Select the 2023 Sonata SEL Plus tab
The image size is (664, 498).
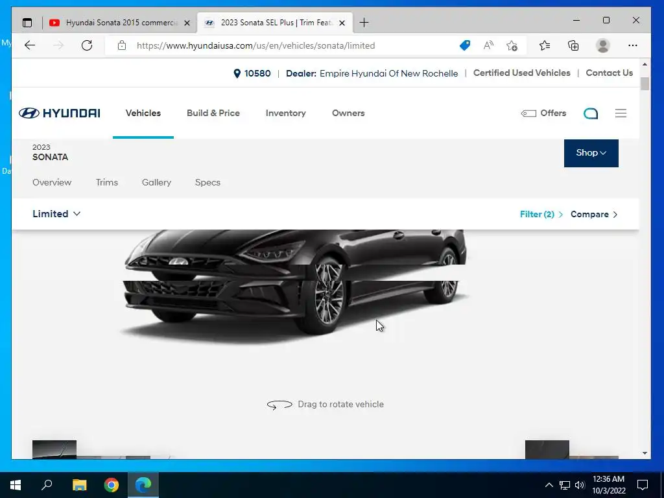click(x=275, y=23)
